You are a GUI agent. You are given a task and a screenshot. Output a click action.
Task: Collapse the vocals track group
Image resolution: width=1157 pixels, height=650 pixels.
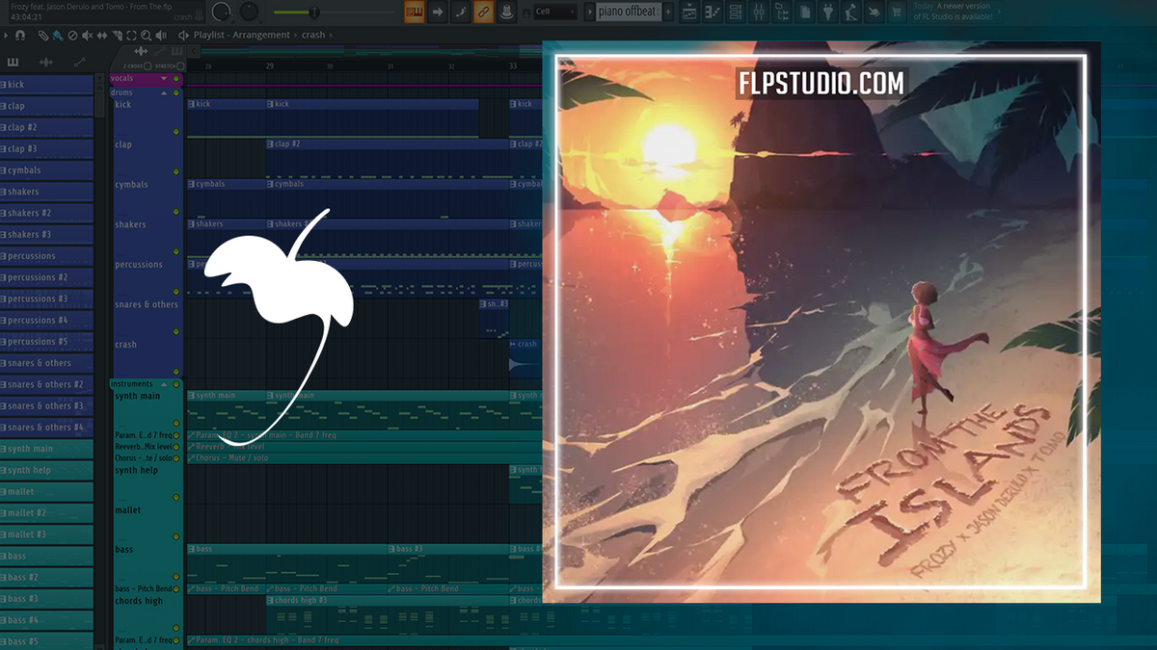click(162, 78)
